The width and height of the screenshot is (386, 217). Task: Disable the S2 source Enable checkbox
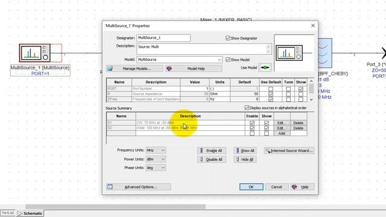point(252,128)
